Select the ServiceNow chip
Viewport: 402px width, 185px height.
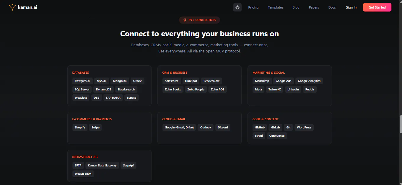pos(211,81)
